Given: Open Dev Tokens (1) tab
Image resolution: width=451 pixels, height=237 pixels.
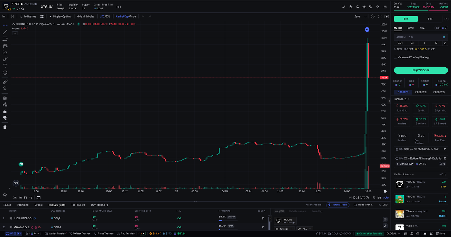Looking at the screenshot, I should pos(100,205).
